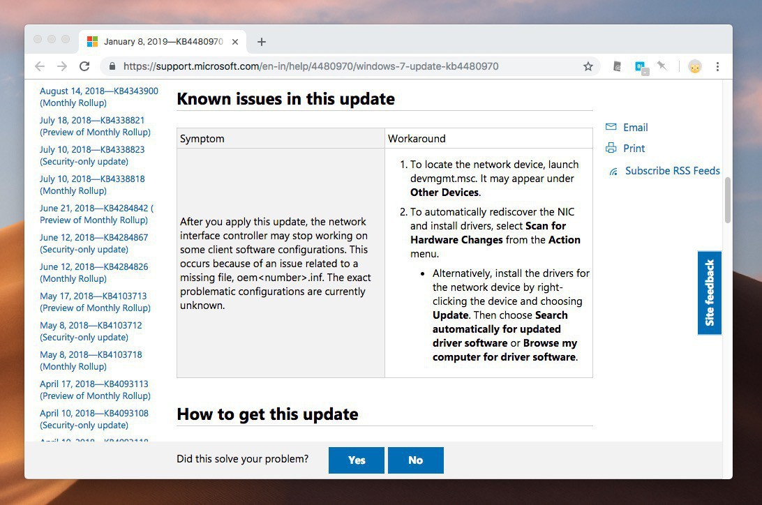
Task: Open Subscribe RSS Feeds link
Action: point(673,171)
